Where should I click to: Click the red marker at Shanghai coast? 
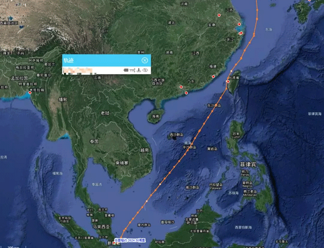pos(239,24)
